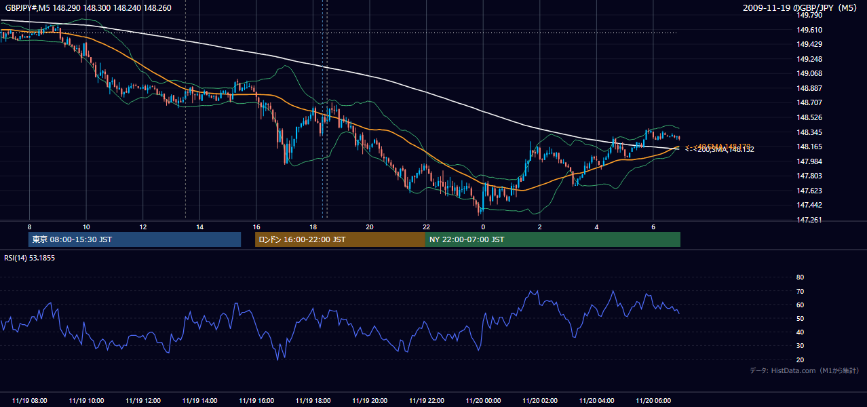Click hour tick 14 under price chart
This screenshot has height=407, width=867.
click(199, 227)
